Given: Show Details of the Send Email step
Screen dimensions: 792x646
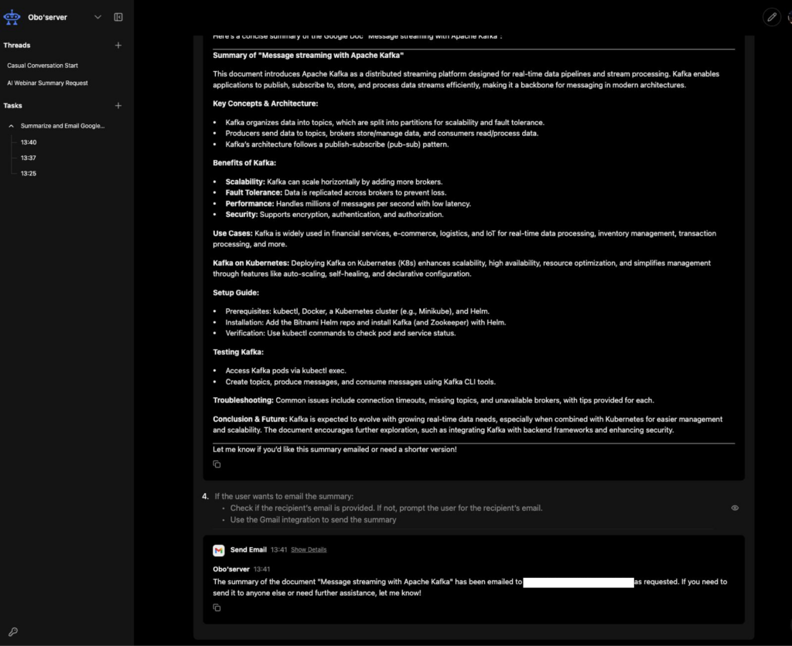Looking at the screenshot, I should (x=309, y=549).
